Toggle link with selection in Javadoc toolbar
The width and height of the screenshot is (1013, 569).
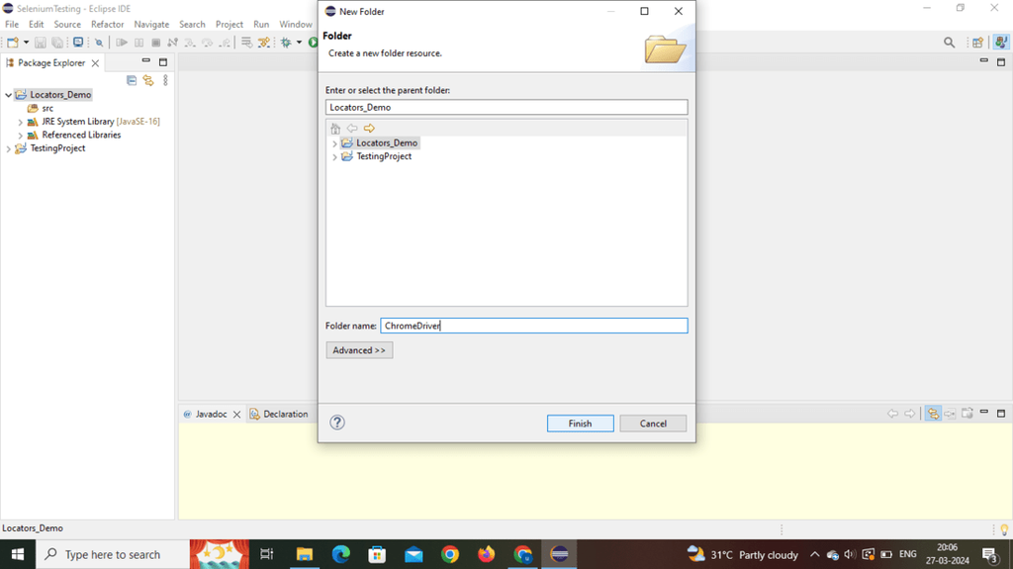tap(933, 414)
